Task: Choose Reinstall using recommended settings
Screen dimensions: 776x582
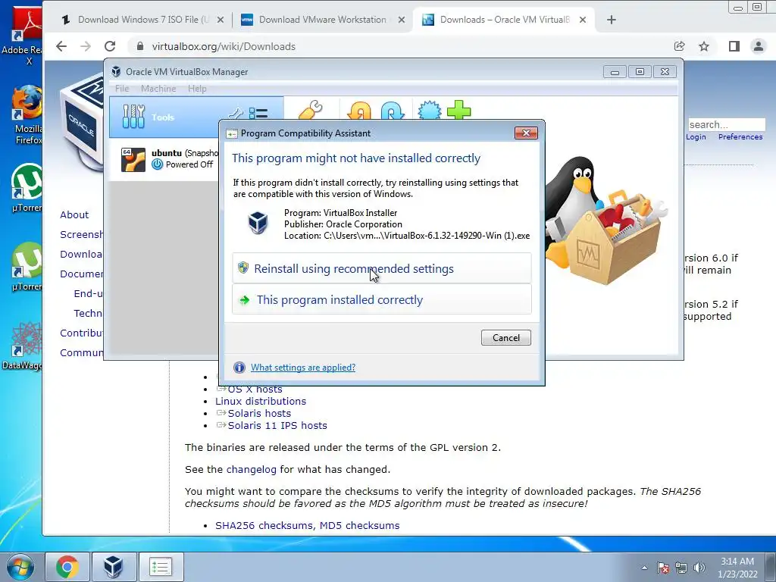Action: pos(382,268)
